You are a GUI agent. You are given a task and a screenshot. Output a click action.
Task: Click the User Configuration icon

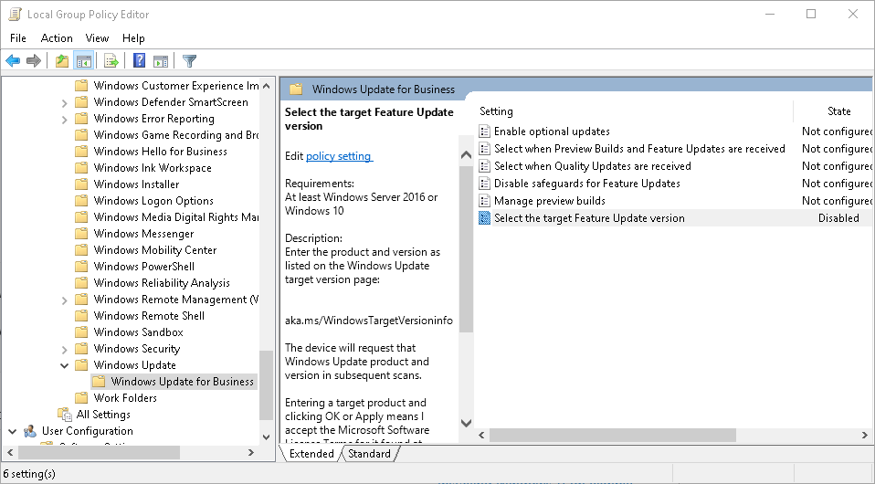tap(30, 431)
